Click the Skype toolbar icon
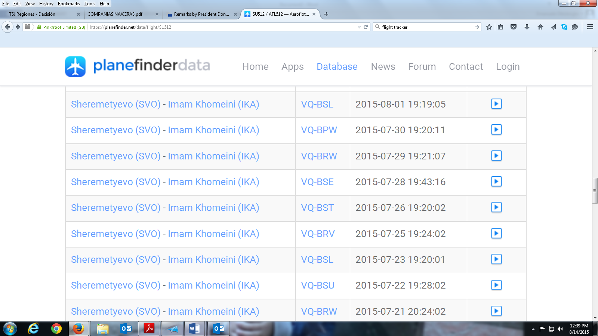598x336 pixels. (x=564, y=27)
